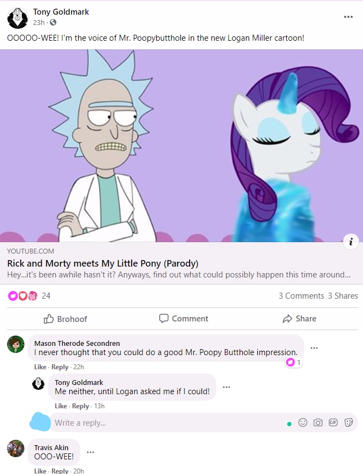Viewport: 363px width, 474px height.
Task: Click the Comment speech bubble button
Action: tap(184, 319)
